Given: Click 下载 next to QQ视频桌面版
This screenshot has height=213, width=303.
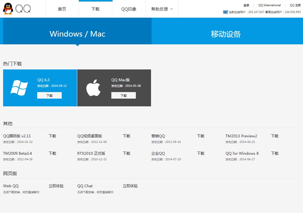Looking at the screenshot, I should pos(127,136).
